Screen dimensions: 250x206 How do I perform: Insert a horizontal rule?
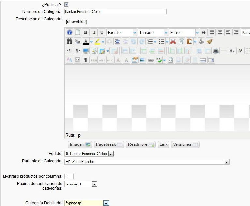[224, 51]
